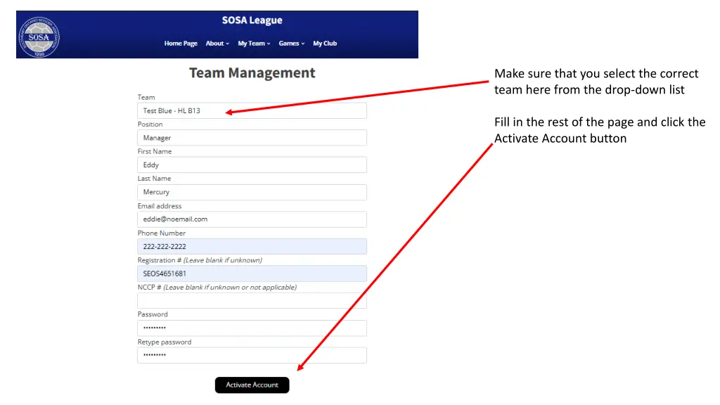Focus the Password field

[x=252, y=328]
